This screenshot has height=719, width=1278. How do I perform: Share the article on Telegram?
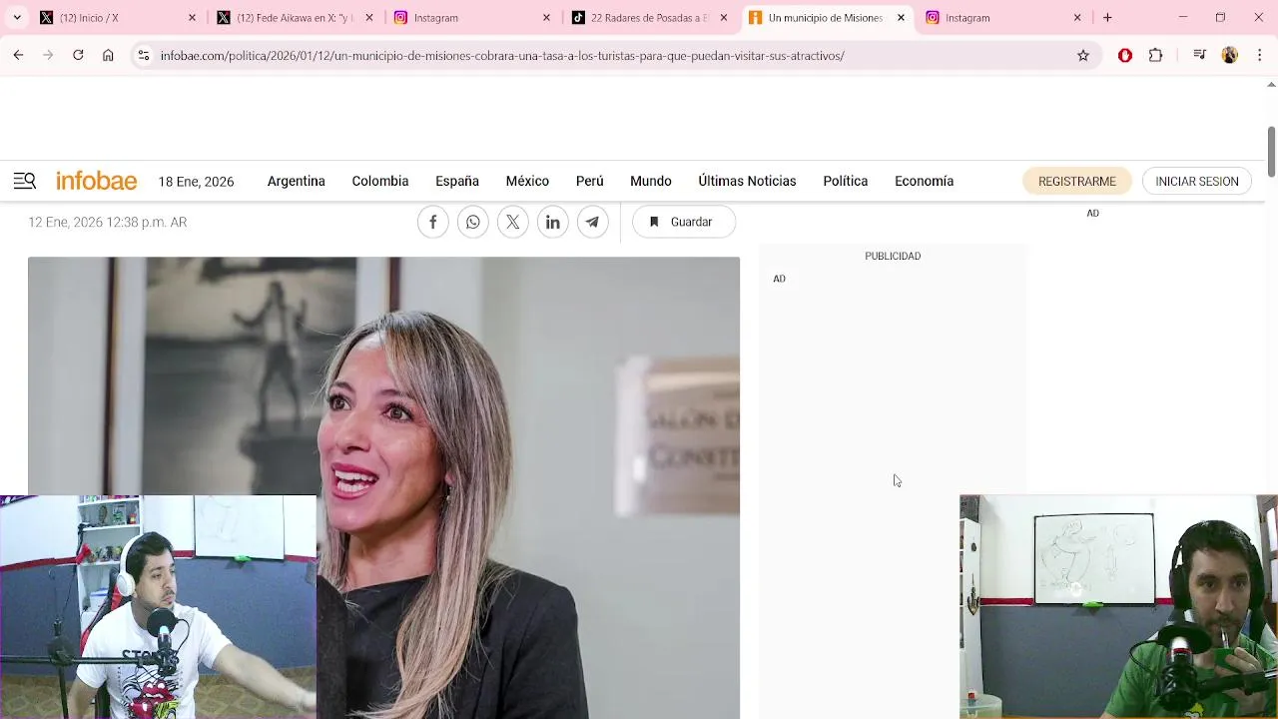(593, 222)
